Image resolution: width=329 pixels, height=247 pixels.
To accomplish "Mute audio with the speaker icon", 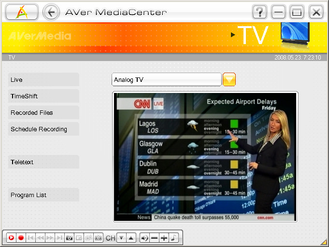I will 144,238.
